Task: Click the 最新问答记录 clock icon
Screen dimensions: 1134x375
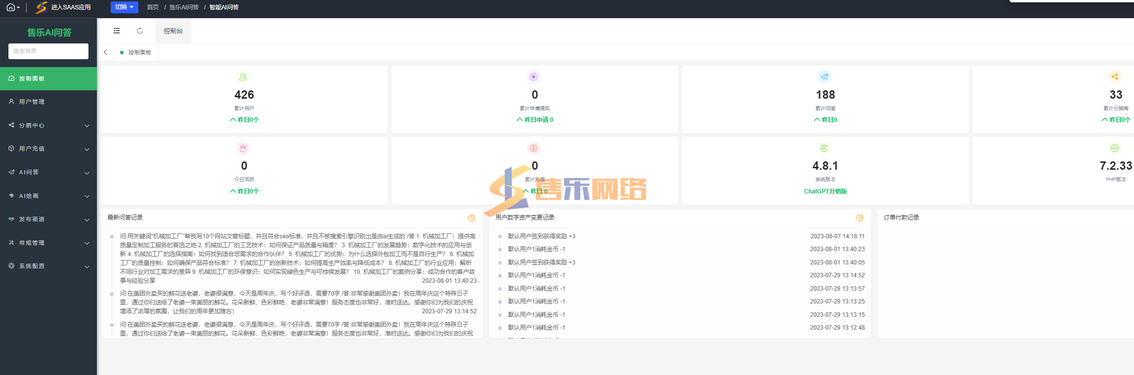Action: pyautogui.click(x=472, y=218)
